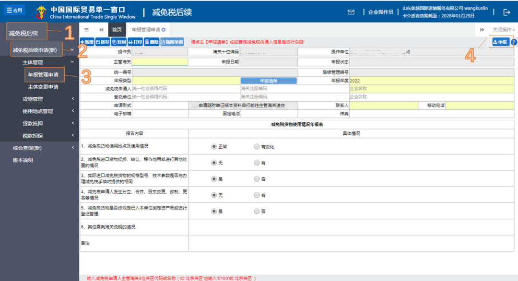
Task: Select 有 radio for item 2 抵押转让
Action: 257,163
